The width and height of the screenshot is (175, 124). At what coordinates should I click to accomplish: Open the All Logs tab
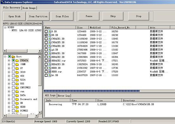[x=50, y=95]
